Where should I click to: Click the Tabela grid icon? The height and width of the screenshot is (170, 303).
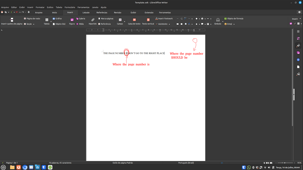pos(46,20)
